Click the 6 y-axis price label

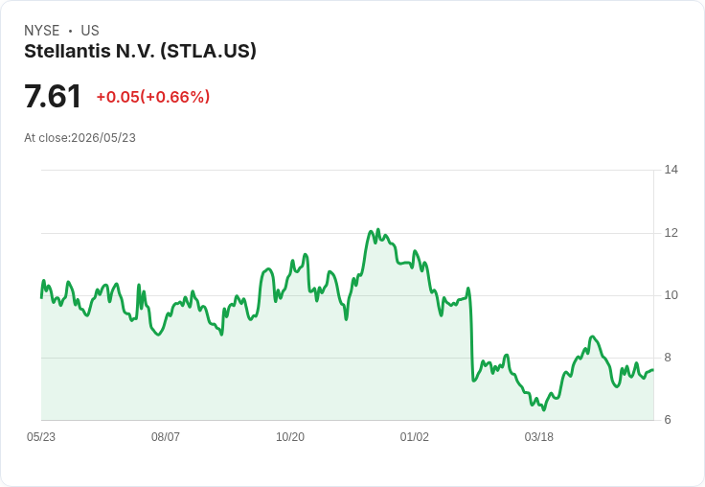pos(668,420)
